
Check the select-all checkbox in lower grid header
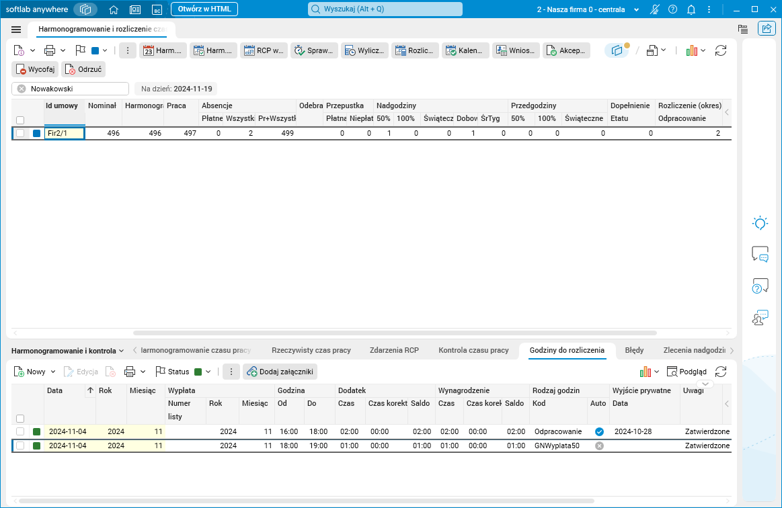[20, 419]
